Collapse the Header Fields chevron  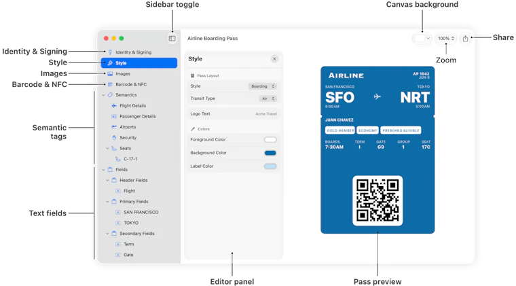coord(107,180)
